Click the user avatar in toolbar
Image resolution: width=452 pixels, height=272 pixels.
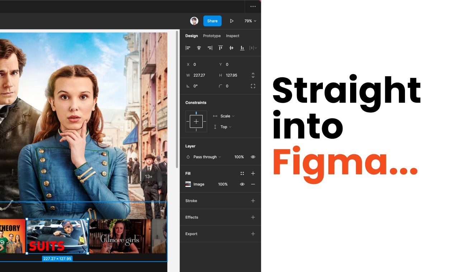point(194,21)
